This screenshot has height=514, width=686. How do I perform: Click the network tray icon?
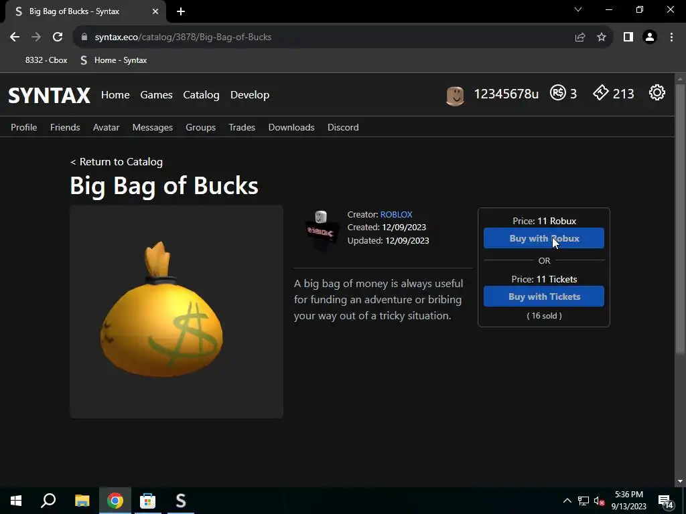click(x=584, y=501)
